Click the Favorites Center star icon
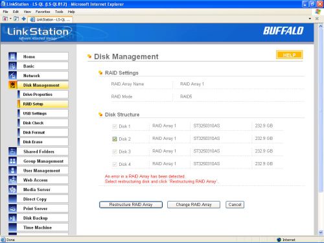This screenshot has height=243, width=324. coord(5,19)
